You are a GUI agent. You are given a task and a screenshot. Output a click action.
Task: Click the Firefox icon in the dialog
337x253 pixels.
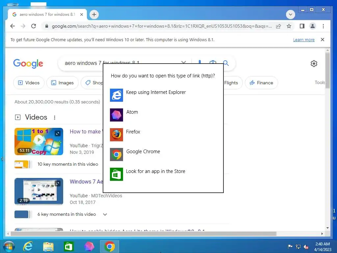tap(117, 135)
